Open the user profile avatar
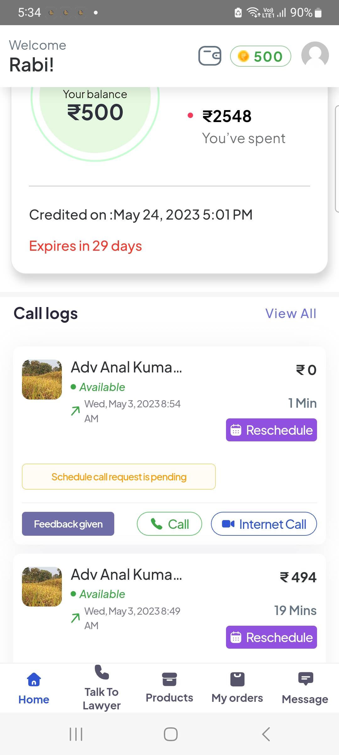Viewport: 339px width, 755px height. tap(315, 55)
